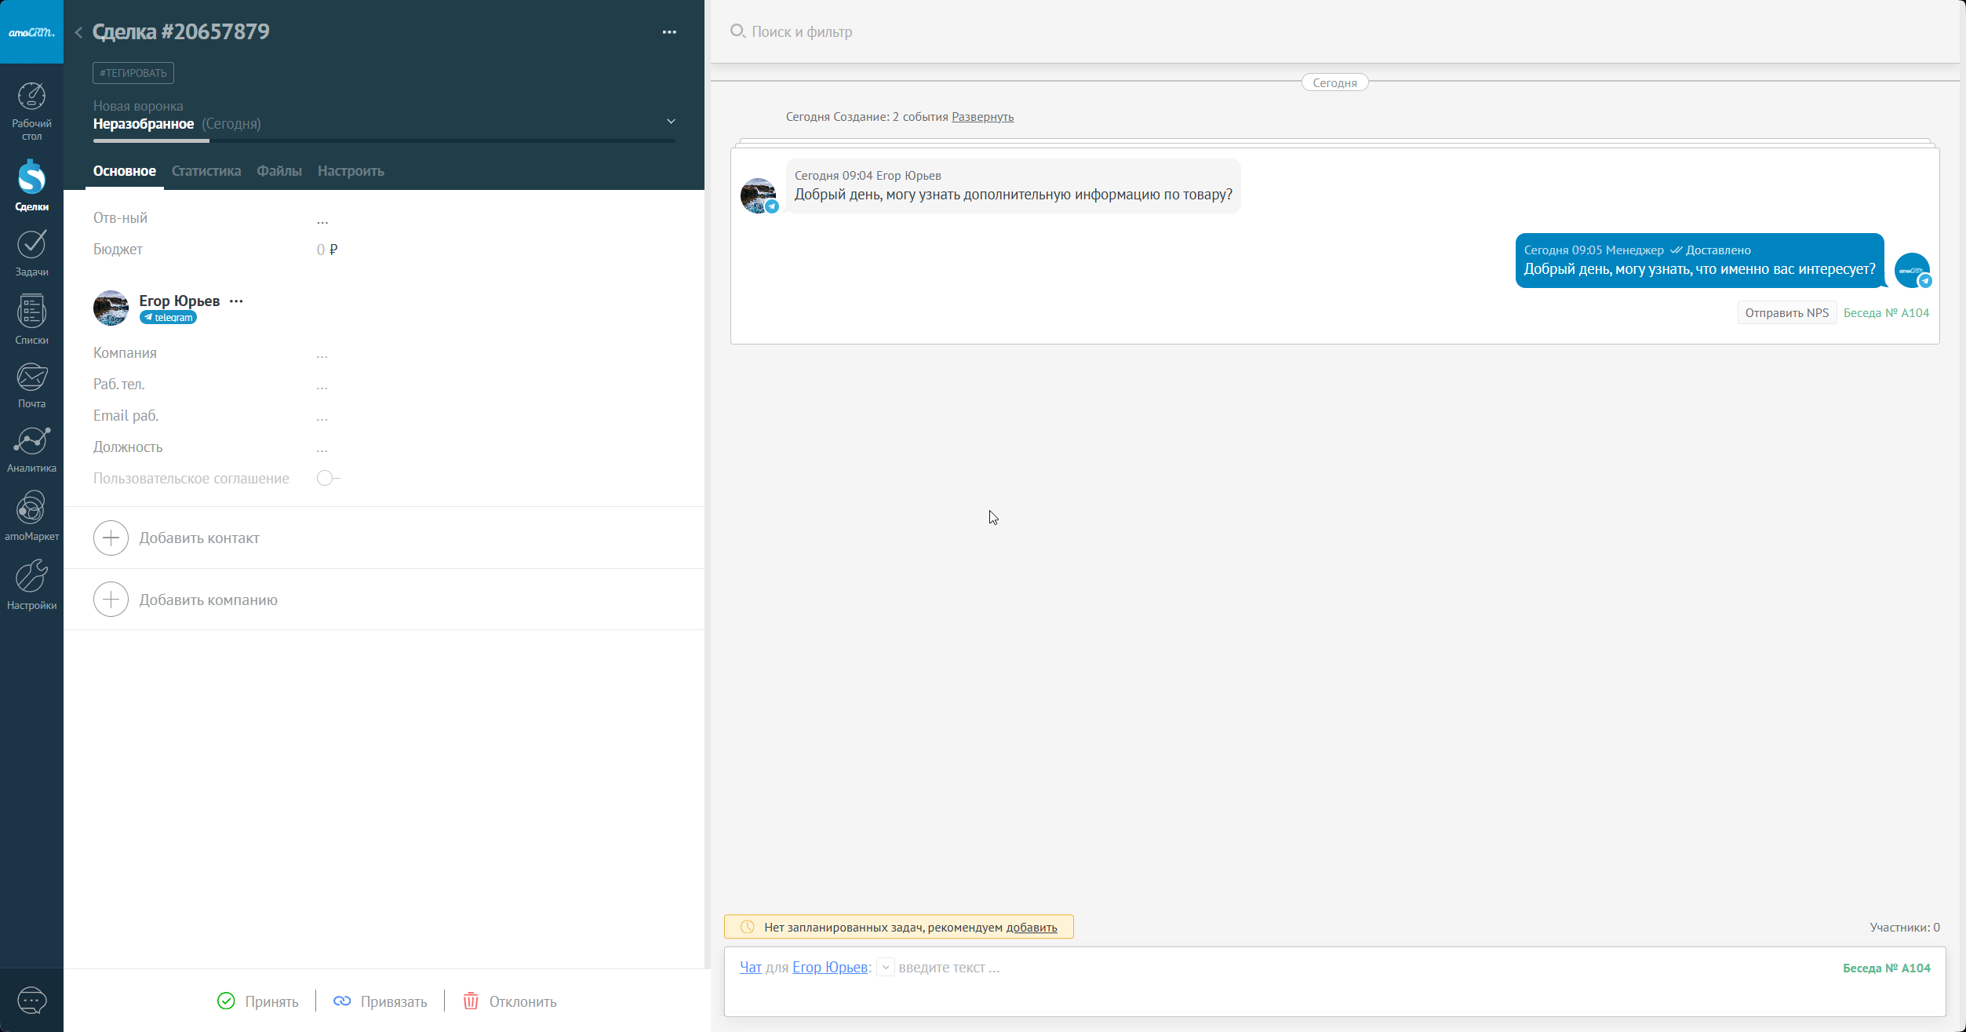
Task: Expand the Неразобранное pipeline stage dropdown
Action: click(x=671, y=122)
